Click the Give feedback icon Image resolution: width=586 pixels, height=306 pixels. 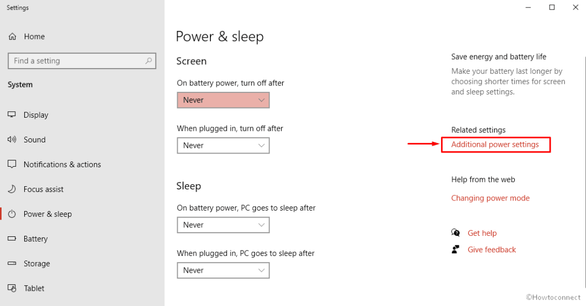tap(455, 249)
